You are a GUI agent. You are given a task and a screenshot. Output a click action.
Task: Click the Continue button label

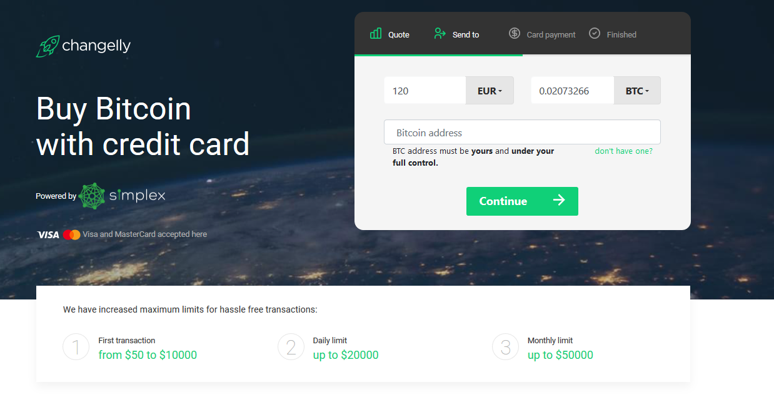point(503,201)
